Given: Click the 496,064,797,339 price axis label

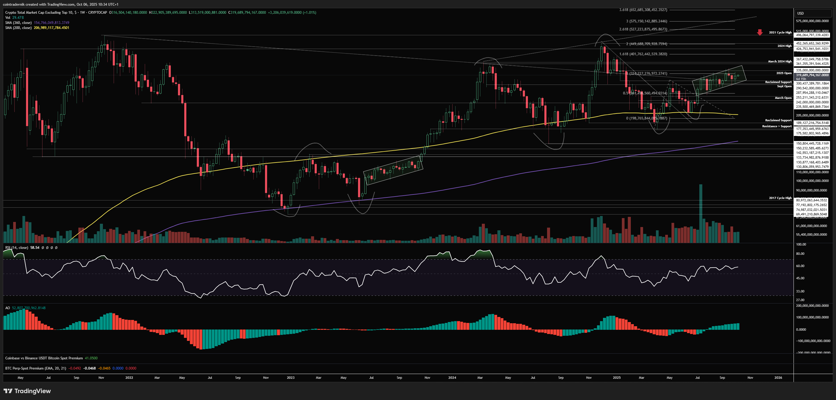Looking at the screenshot, I should coord(812,35).
